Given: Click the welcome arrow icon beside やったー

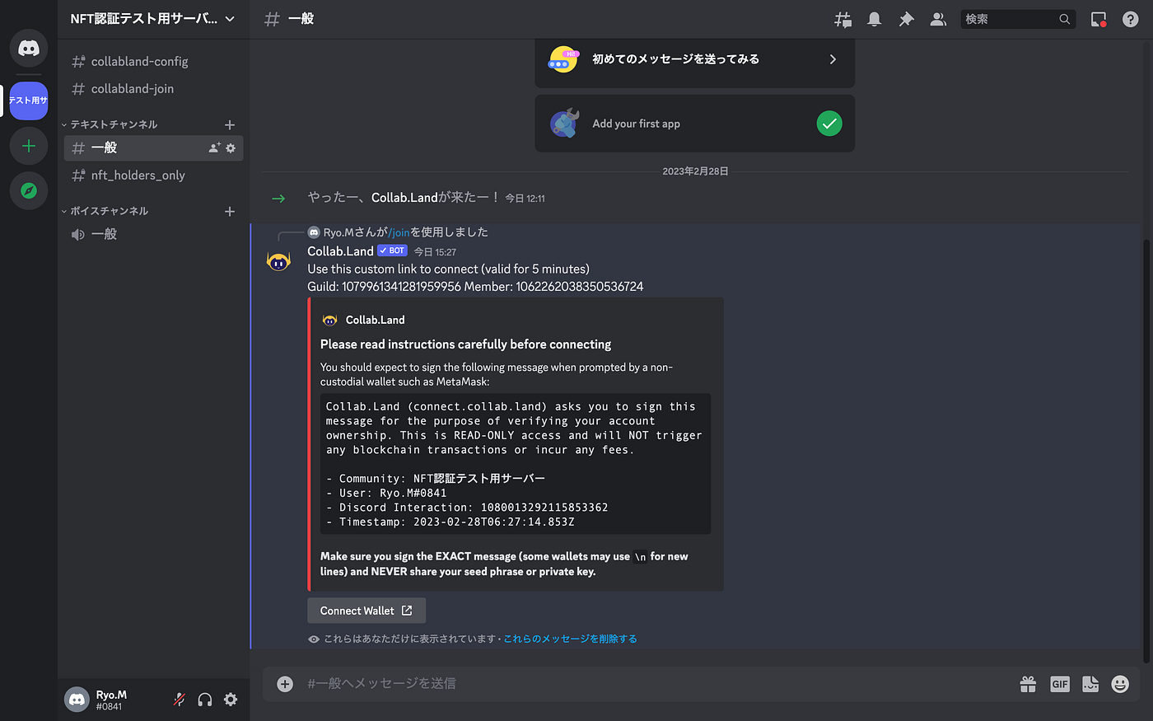Looking at the screenshot, I should coord(278,199).
